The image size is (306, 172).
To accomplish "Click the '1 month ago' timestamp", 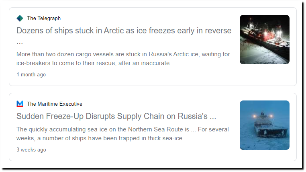I will pos(31,75).
